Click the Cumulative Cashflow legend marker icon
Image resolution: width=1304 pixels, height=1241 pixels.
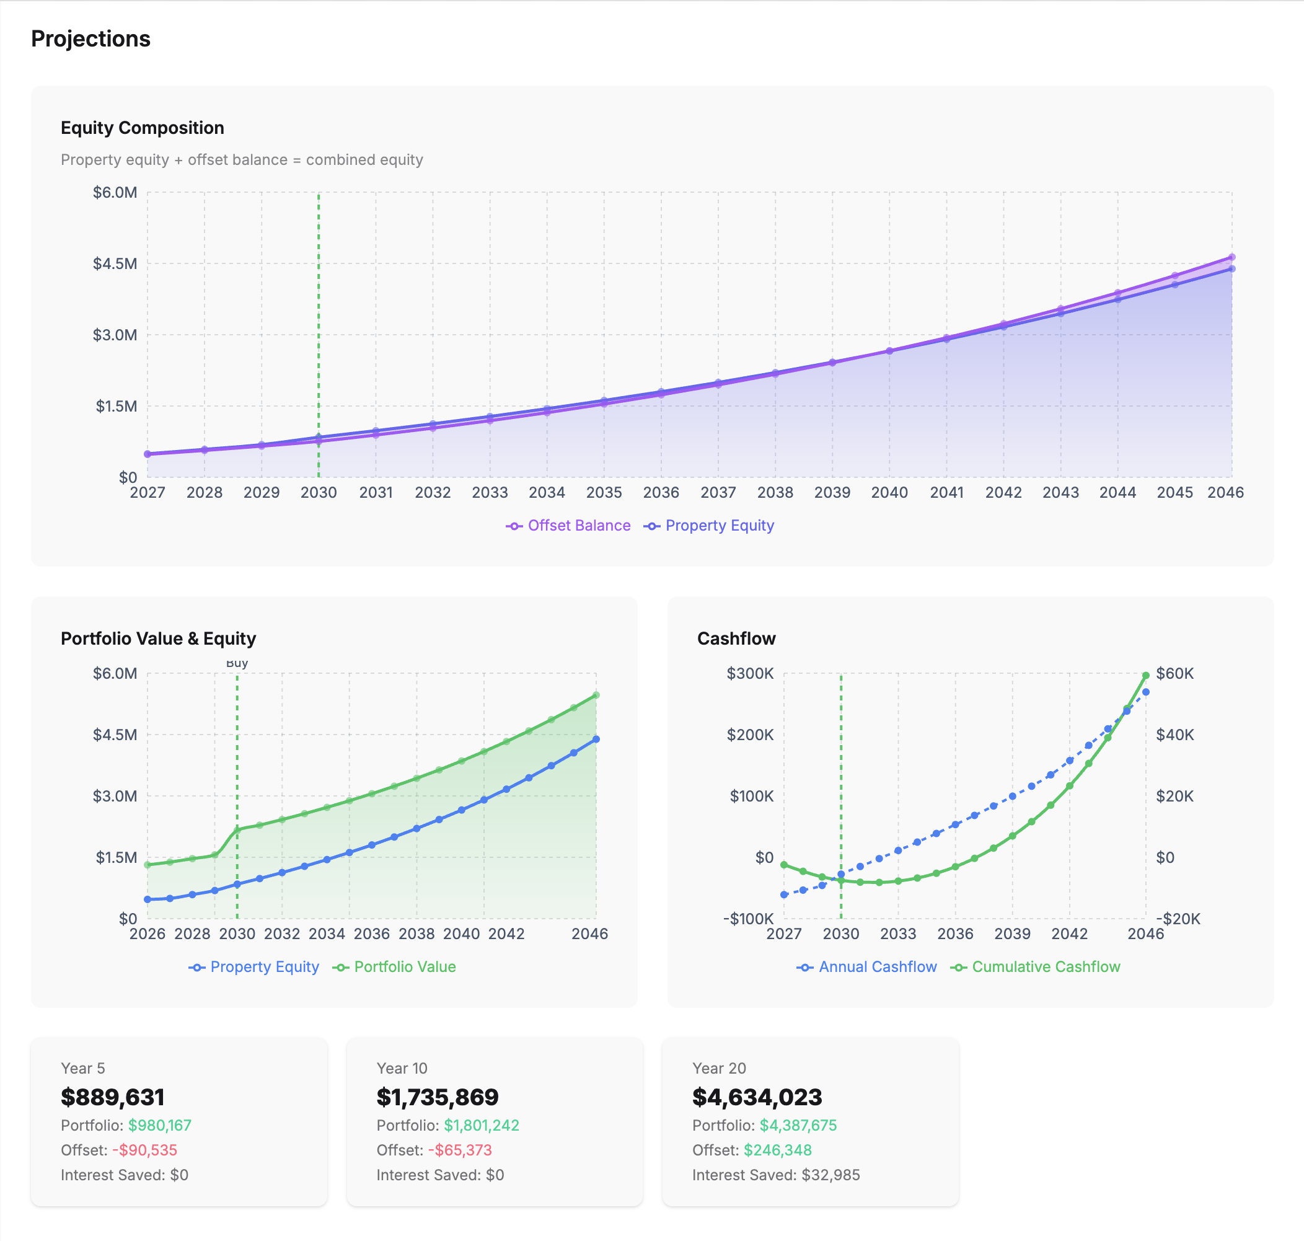(960, 966)
